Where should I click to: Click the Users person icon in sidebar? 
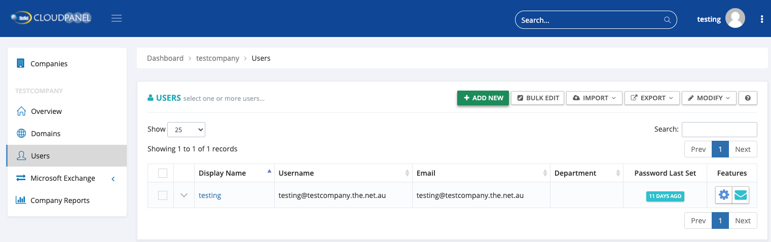21,155
